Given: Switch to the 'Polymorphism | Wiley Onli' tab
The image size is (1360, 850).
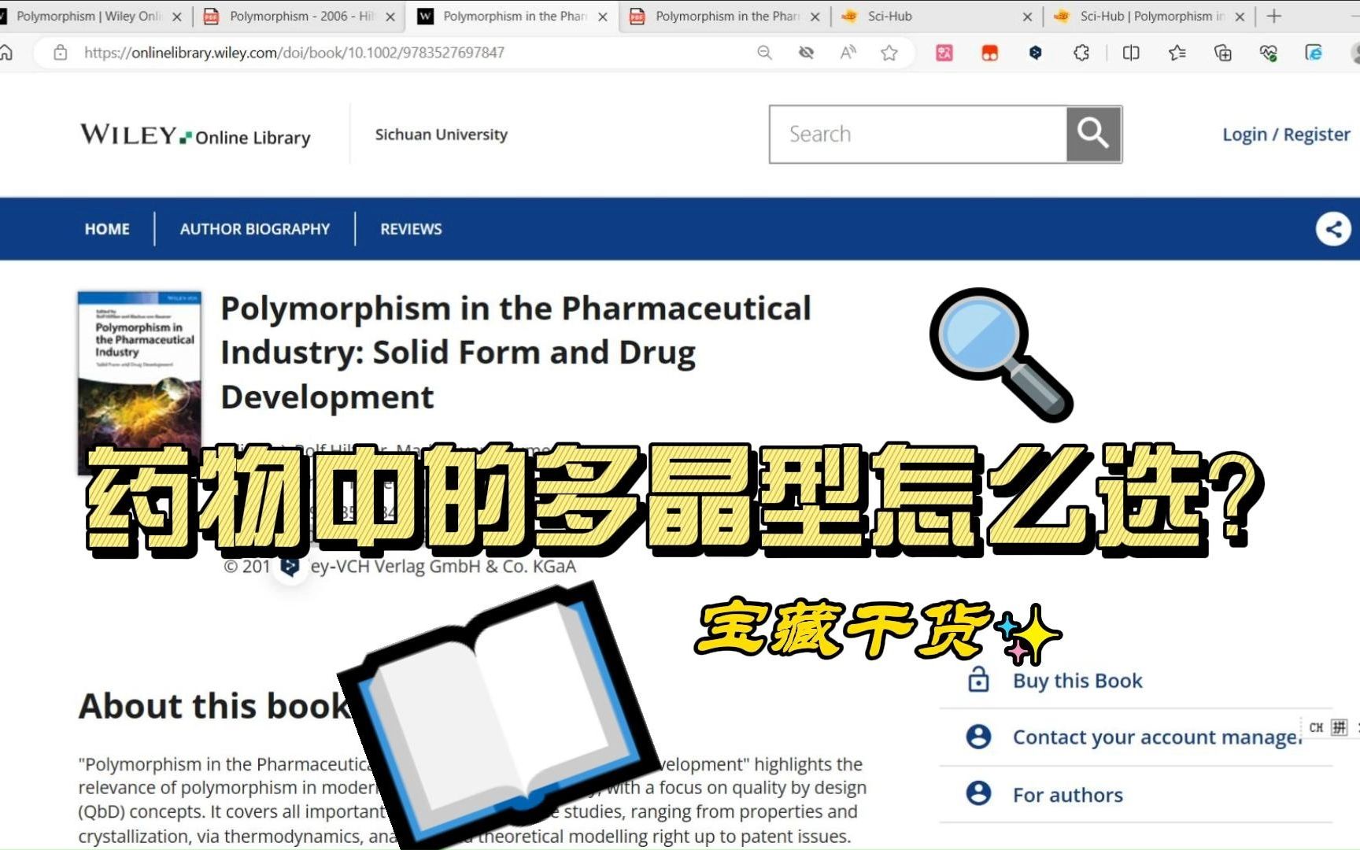Looking at the screenshot, I should pos(88,16).
